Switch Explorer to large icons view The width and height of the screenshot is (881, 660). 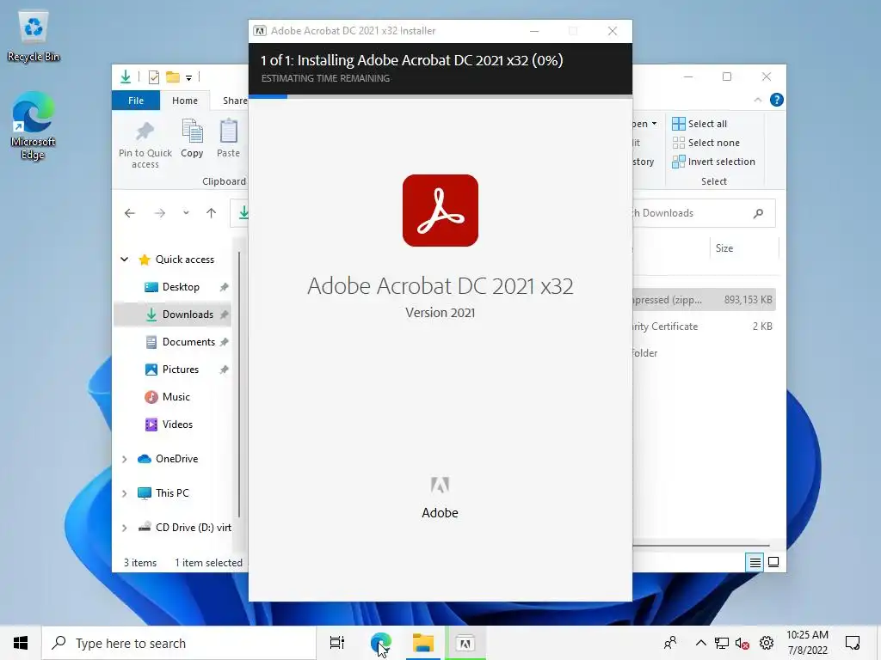pyautogui.click(x=773, y=562)
